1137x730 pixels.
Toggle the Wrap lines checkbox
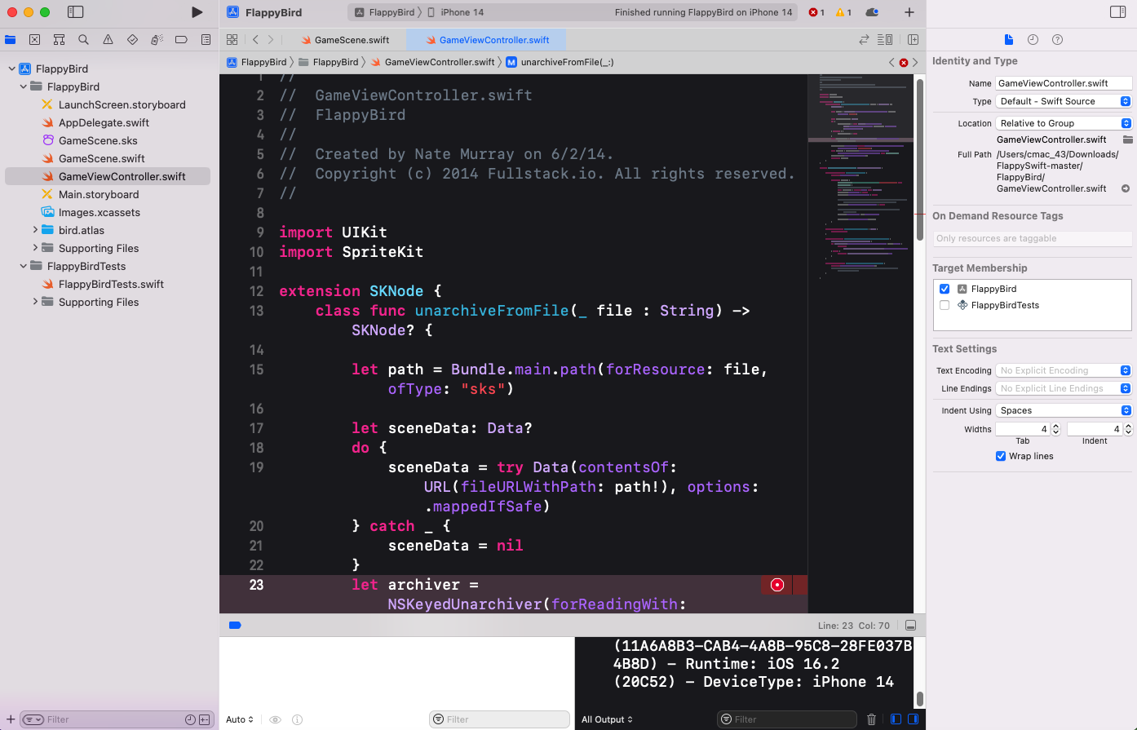1001,456
